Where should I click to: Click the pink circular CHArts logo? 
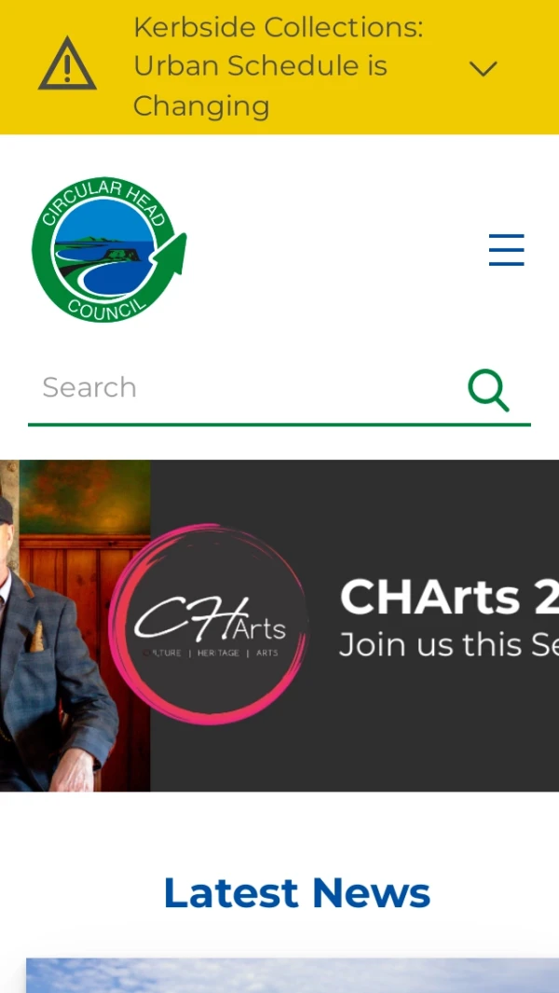point(209,624)
